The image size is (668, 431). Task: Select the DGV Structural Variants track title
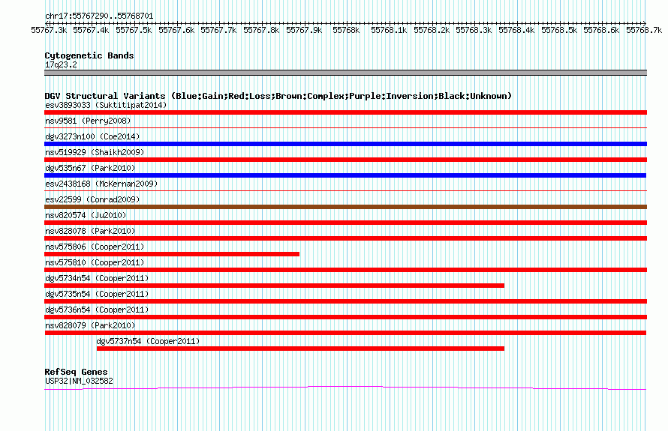(x=278, y=96)
